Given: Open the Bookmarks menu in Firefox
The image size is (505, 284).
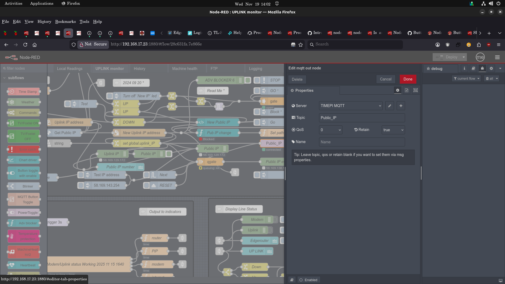Looking at the screenshot, I should click(x=65, y=22).
